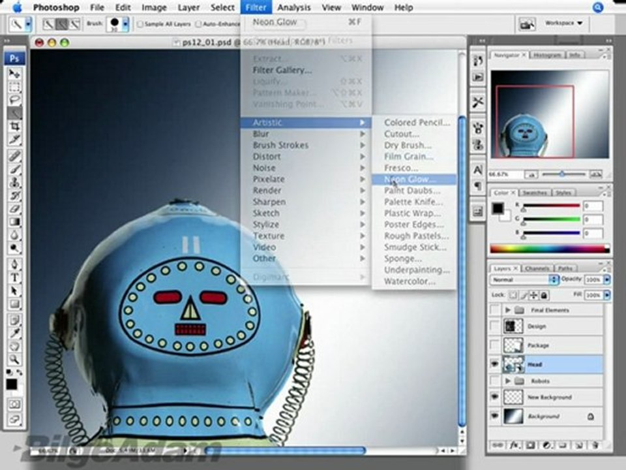This screenshot has height=470, width=626.
Task: Show the Final Elements group
Action: [495, 309]
